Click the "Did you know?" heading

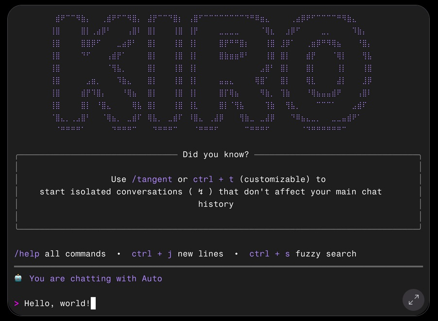click(216, 154)
